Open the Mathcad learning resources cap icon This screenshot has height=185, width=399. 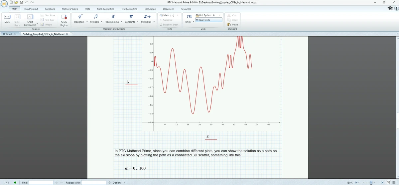[x=390, y=9]
